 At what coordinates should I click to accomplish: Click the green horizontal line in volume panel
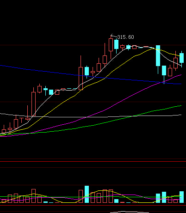tap(91, 197)
